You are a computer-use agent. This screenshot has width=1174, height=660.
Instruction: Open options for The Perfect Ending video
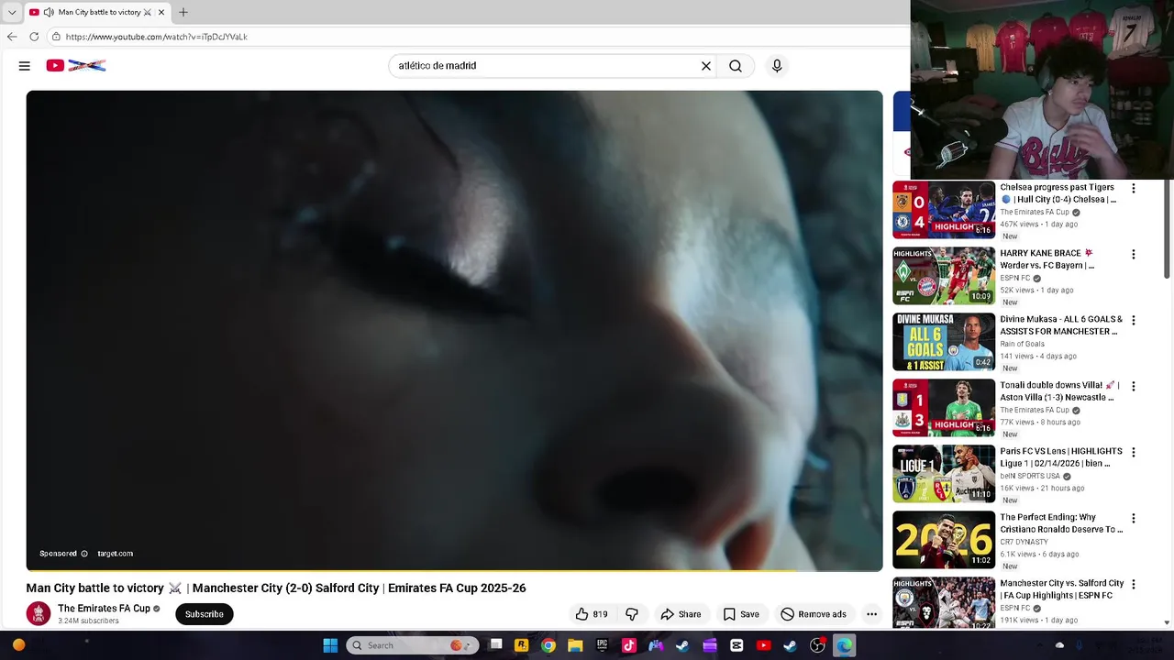[x=1134, y=518]
